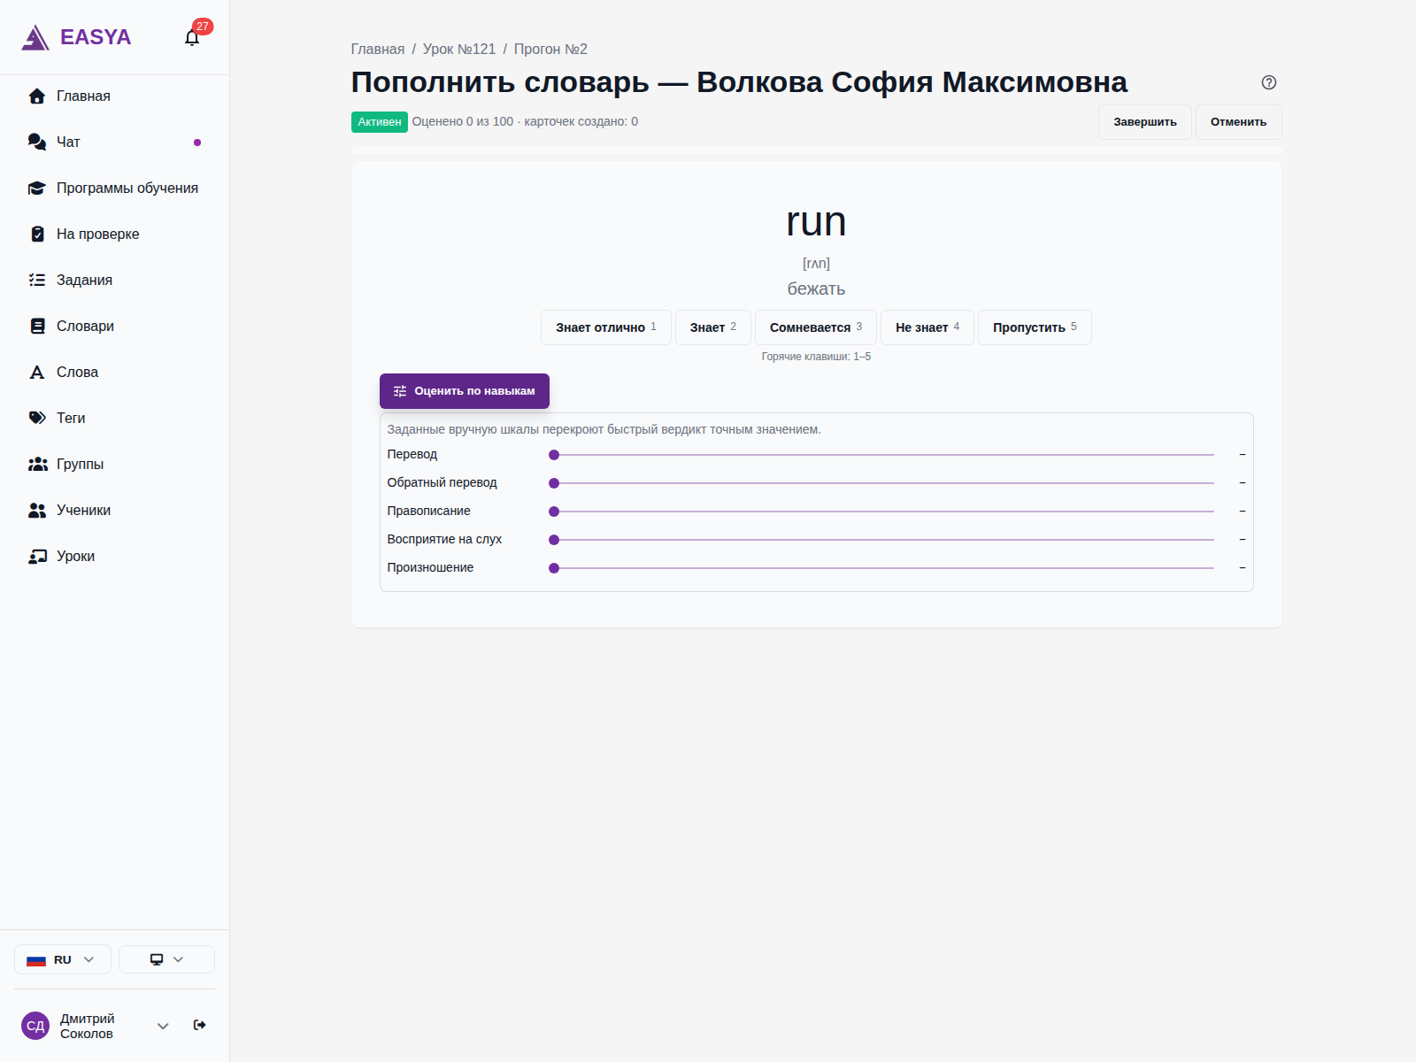Click the students icon for Ученики
1416x1062 pixels.
[x=37, y=510]
